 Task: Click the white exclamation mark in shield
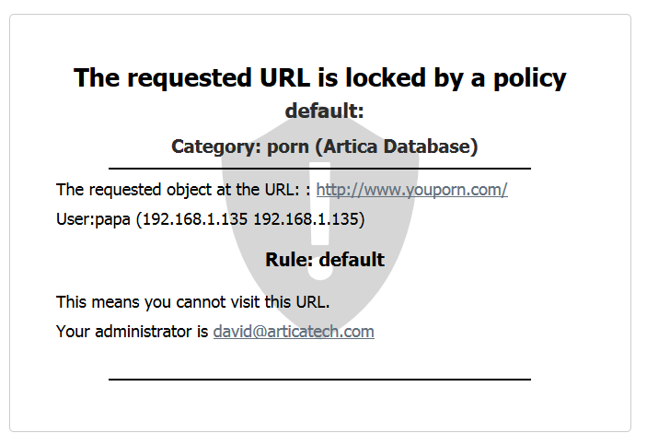pyautogui.click(x=320, y=221)
